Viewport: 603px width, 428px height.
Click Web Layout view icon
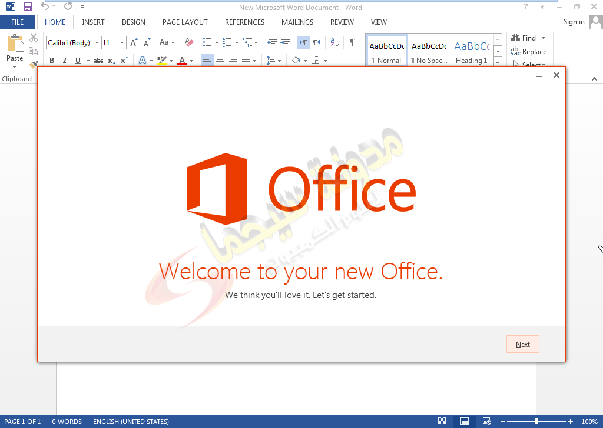point(487,422)
